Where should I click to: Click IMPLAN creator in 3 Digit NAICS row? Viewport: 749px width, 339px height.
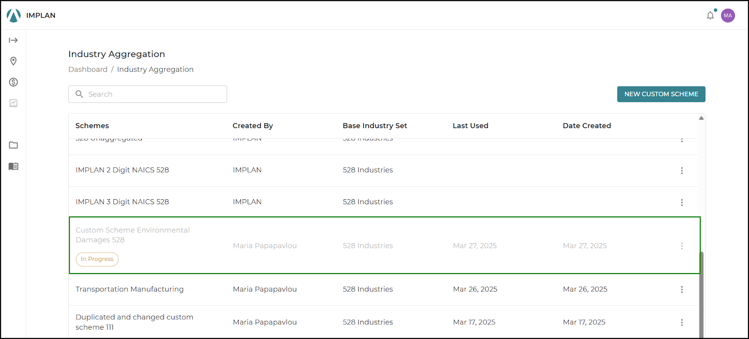click(247, 202)
